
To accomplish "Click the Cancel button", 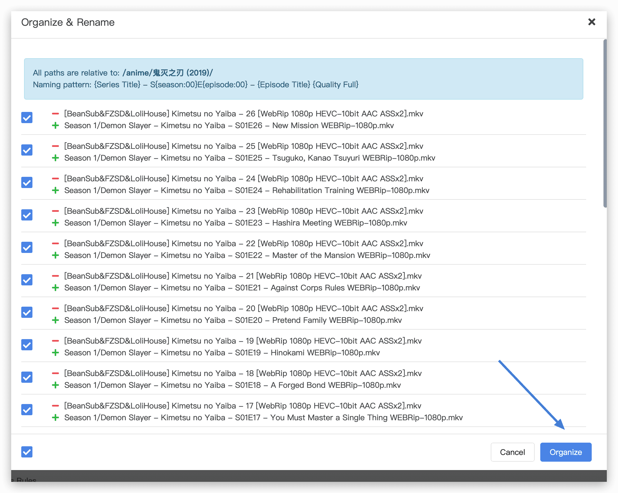I will [x=512, y=452].
